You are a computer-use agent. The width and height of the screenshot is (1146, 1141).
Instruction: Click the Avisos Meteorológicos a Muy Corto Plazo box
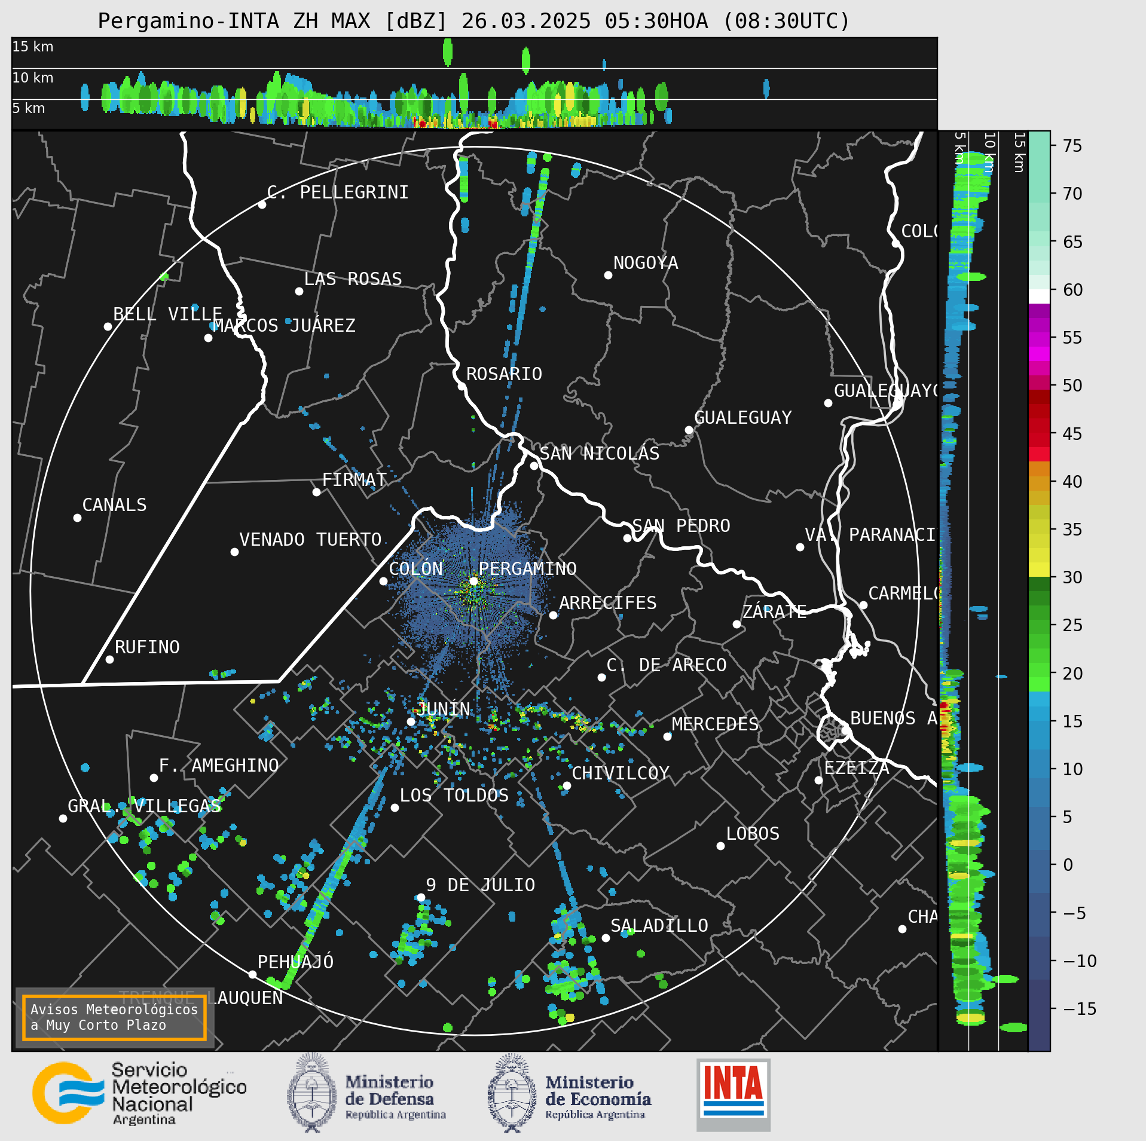click(114, 1017)
